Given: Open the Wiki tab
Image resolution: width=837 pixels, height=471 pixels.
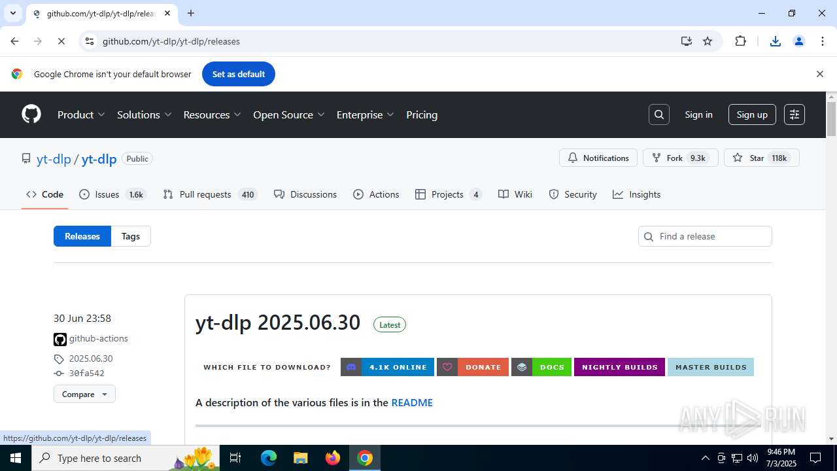Looking at the screenshot, I should [x=515, y=194].
